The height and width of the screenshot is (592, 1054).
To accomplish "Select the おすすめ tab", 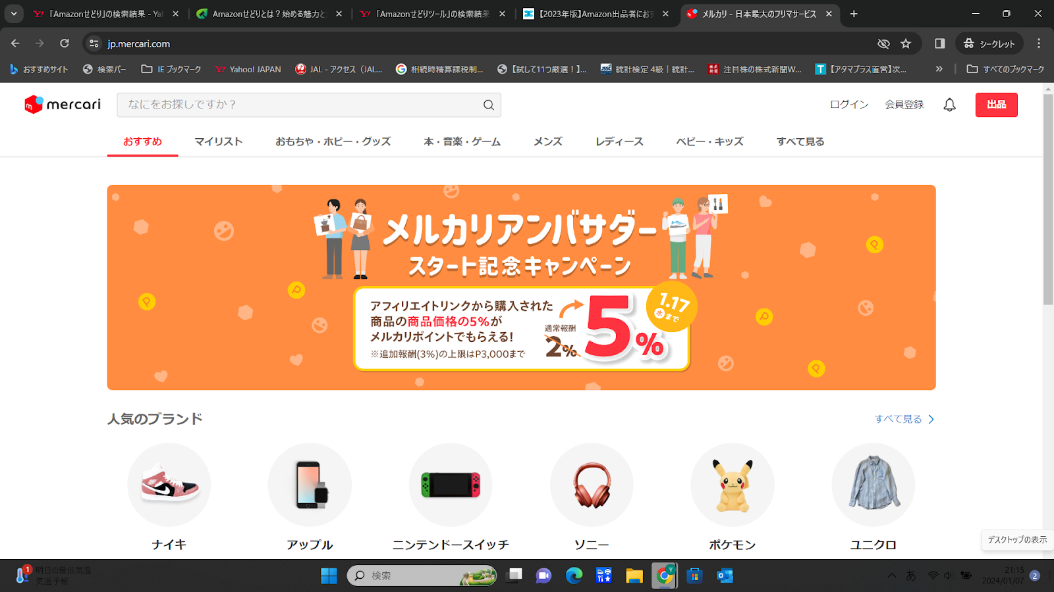I will pos(142,141).
